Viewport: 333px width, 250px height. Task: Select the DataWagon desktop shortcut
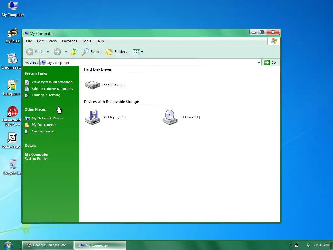tap(12, 141)
